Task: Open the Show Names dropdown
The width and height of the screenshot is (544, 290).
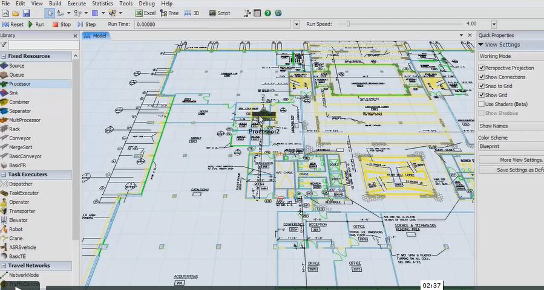Action: pyautogui.click(x=510, y=126)
